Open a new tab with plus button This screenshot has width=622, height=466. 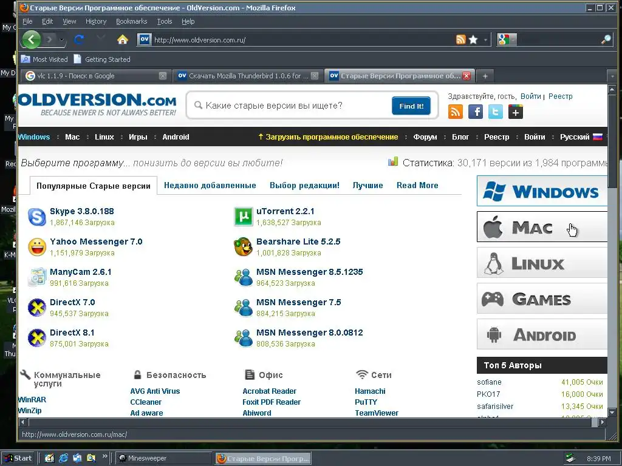pyautogui.click(x=485, y=76)
